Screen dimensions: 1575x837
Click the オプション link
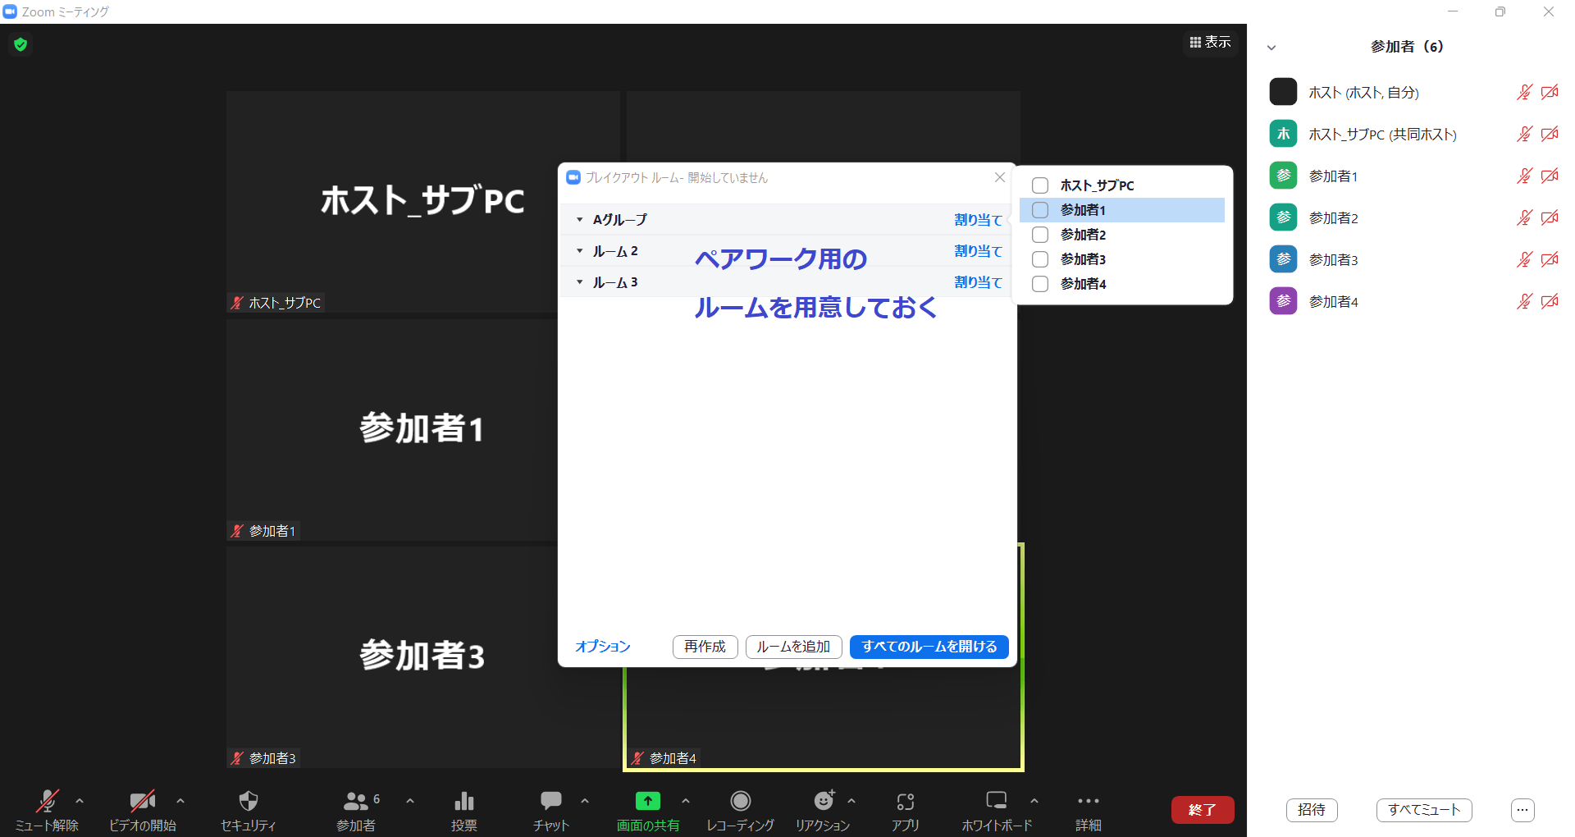pyautogui.click(x=602, y=647)
